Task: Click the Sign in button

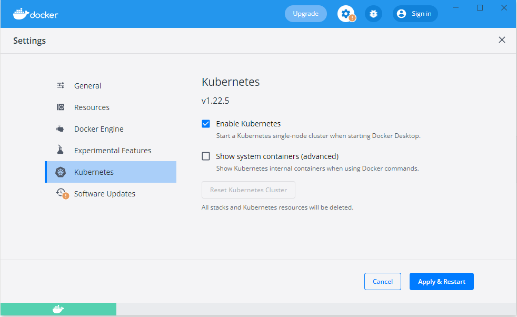Action: [x=415, y=14]
